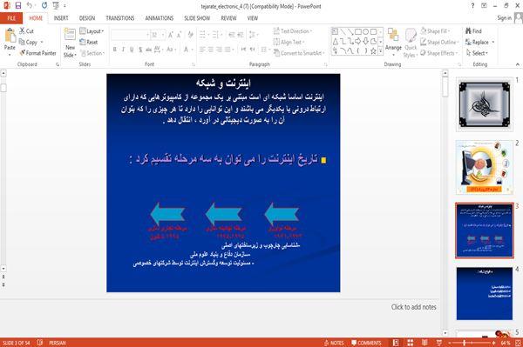This screenshot has height=347, width=523.
Task: Switch to Slide Sorter view icon
Action: (x=410, y=343)
